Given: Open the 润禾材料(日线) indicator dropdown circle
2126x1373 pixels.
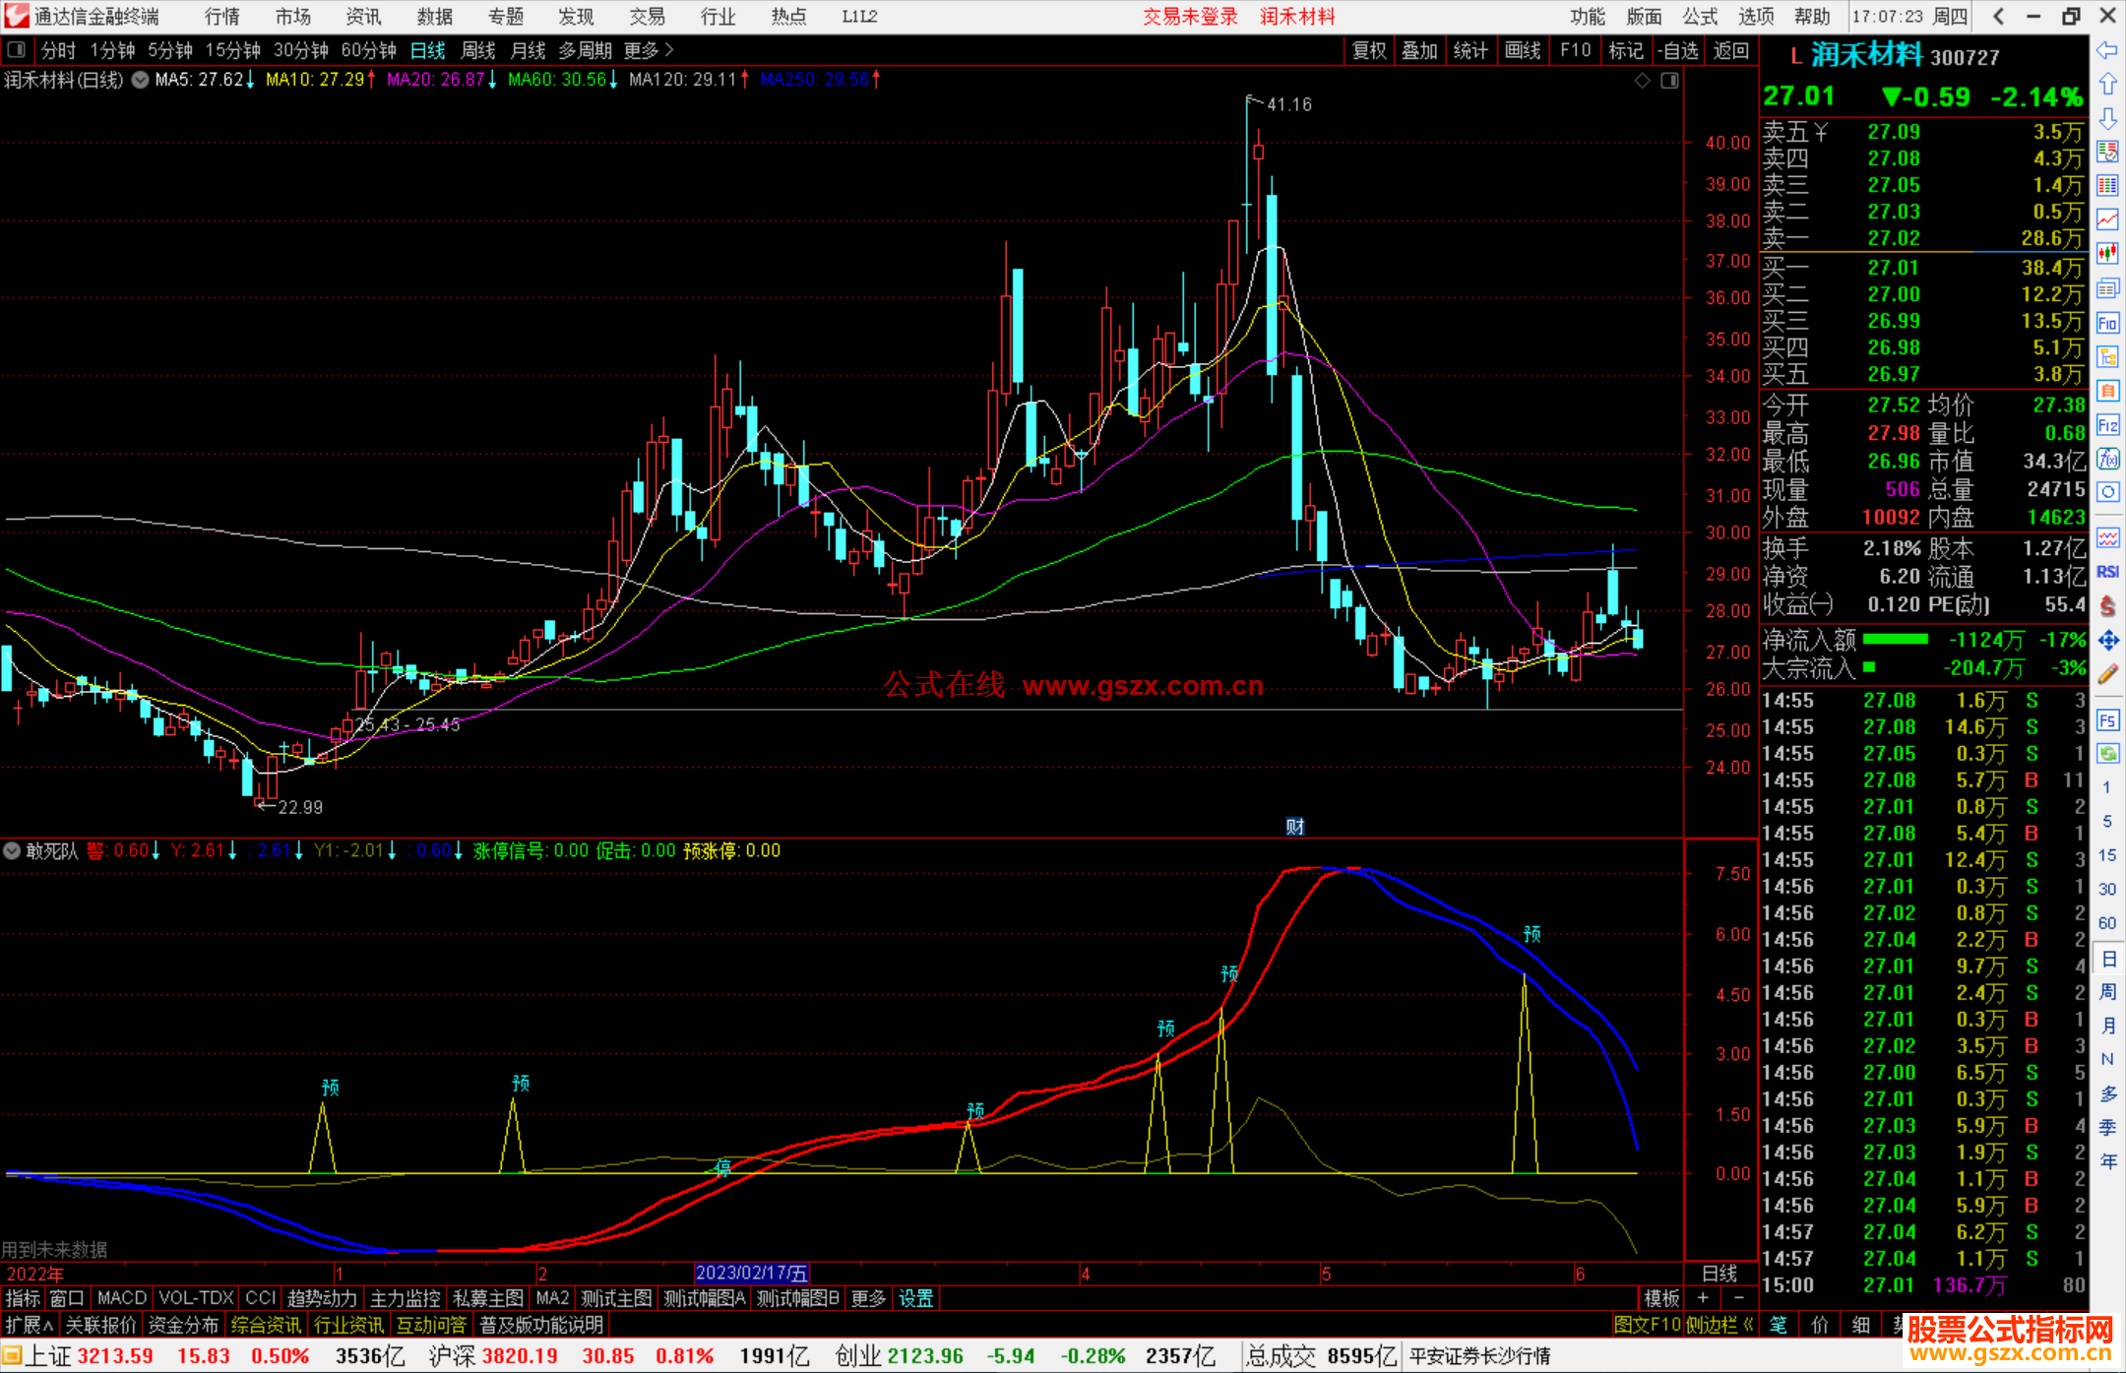Looking at the screenshot, I should (x=141, y=80).
